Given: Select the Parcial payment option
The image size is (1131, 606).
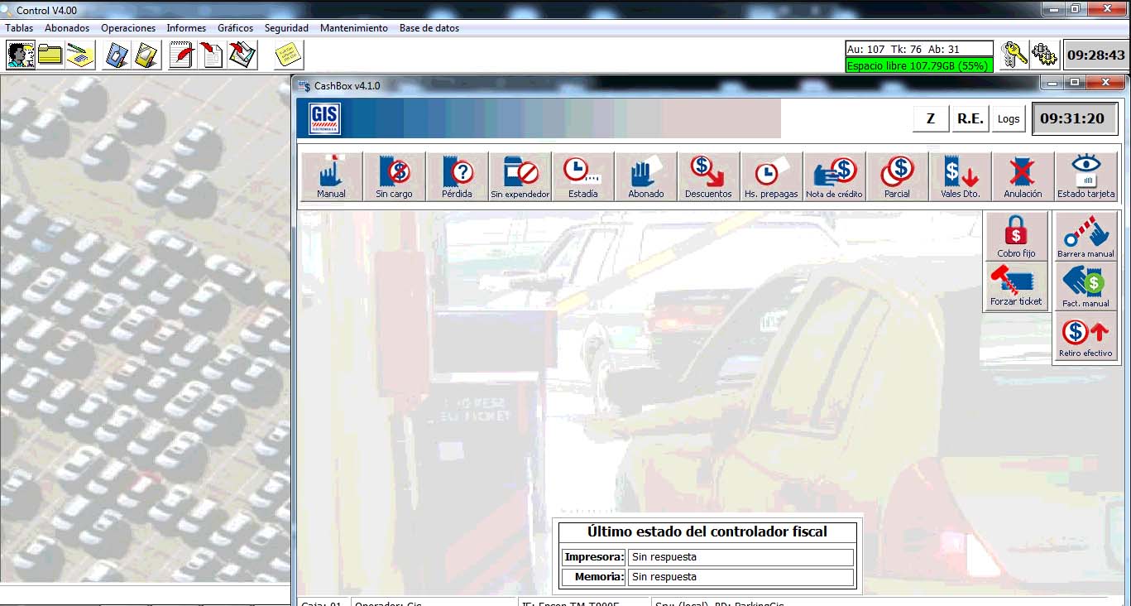Looking at the screenshot, I should coord(898,176).
